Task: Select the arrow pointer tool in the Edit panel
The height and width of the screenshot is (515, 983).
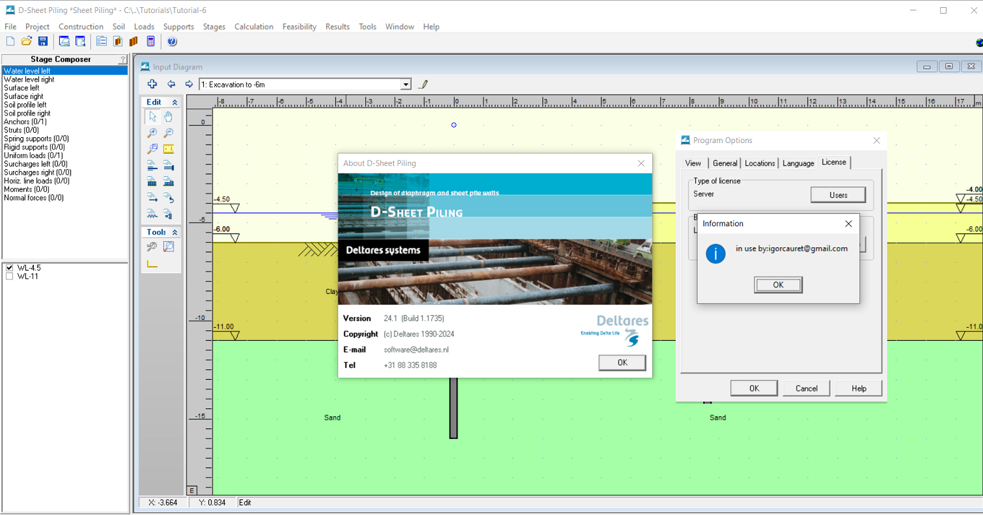Action: 152,116
